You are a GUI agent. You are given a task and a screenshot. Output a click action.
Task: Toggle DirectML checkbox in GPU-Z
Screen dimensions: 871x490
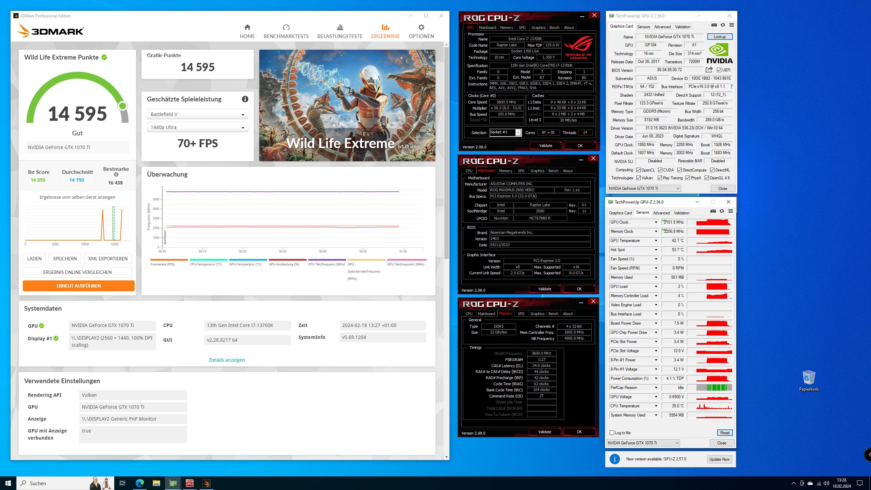[712, 170]
